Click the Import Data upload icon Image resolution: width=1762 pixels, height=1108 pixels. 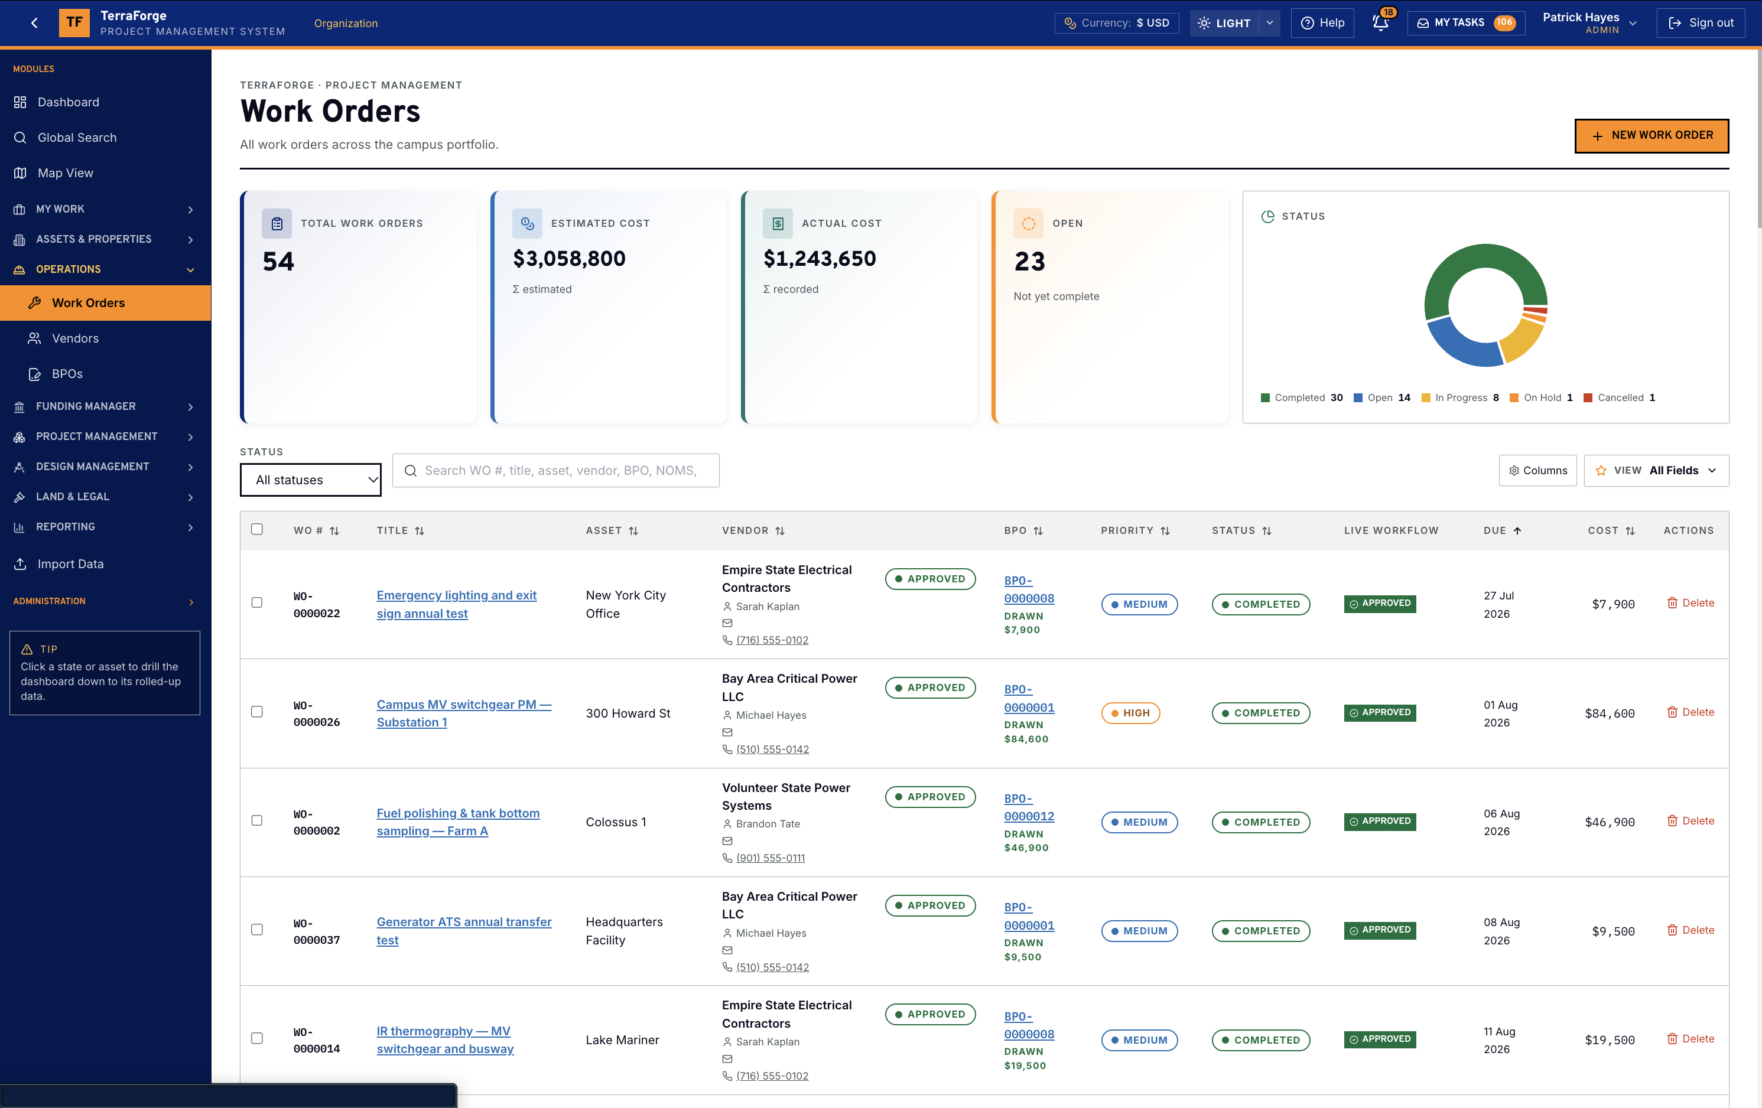pos(19,564)
